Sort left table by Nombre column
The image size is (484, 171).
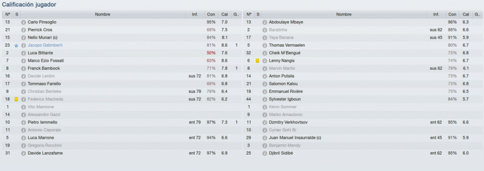coord(103,15)
